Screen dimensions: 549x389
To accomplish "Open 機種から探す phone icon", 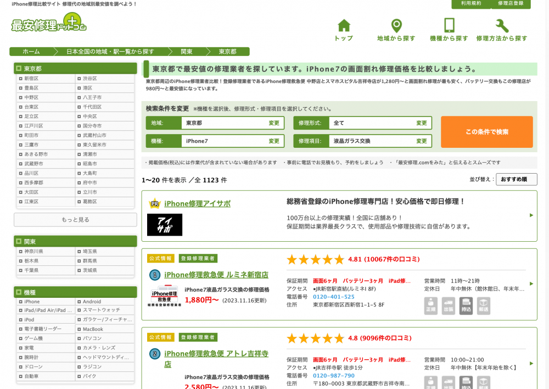I will (449, 26).
